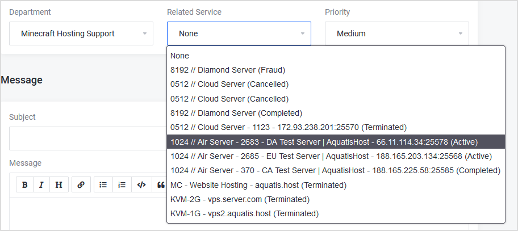Toggle italic formatting in message editor

(x=41, y=184)
